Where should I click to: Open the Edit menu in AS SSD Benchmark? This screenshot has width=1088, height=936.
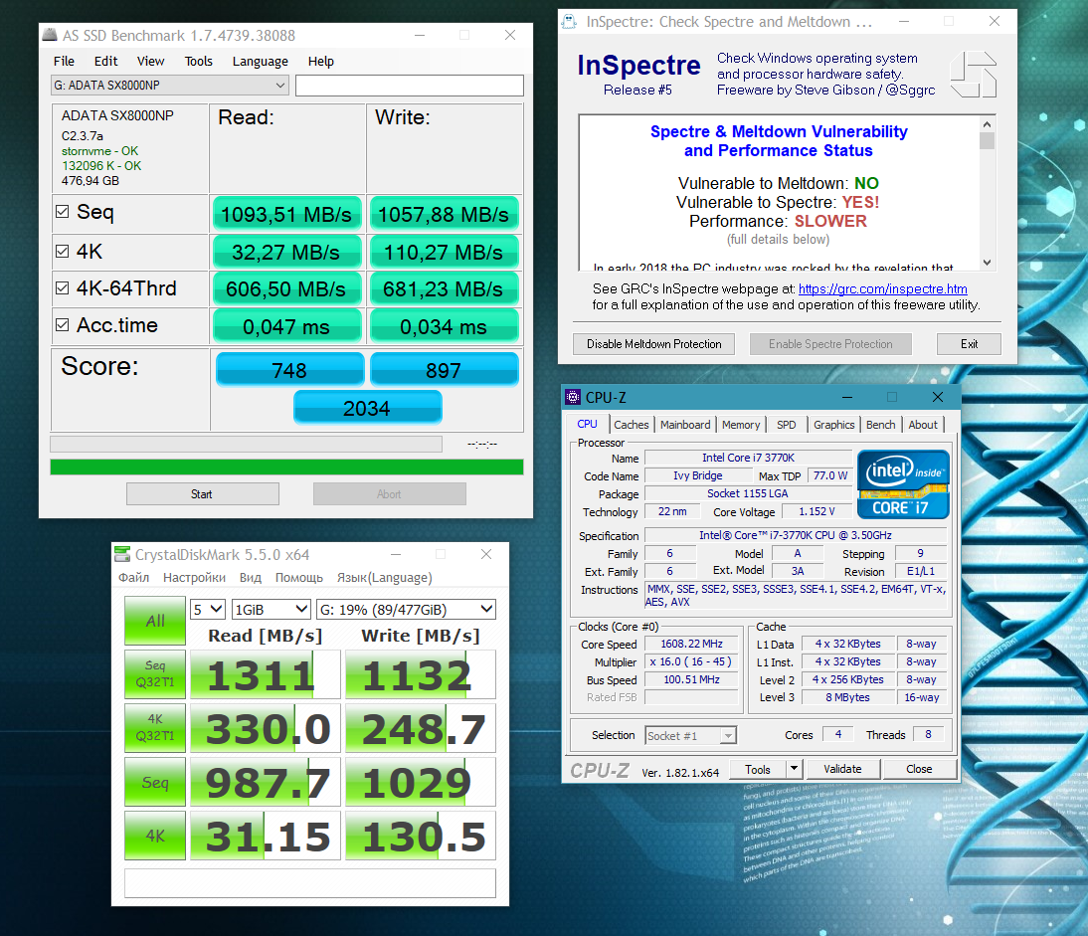(106, 61)
